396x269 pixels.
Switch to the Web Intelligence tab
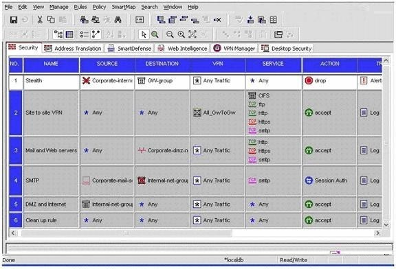pos(182,49)
